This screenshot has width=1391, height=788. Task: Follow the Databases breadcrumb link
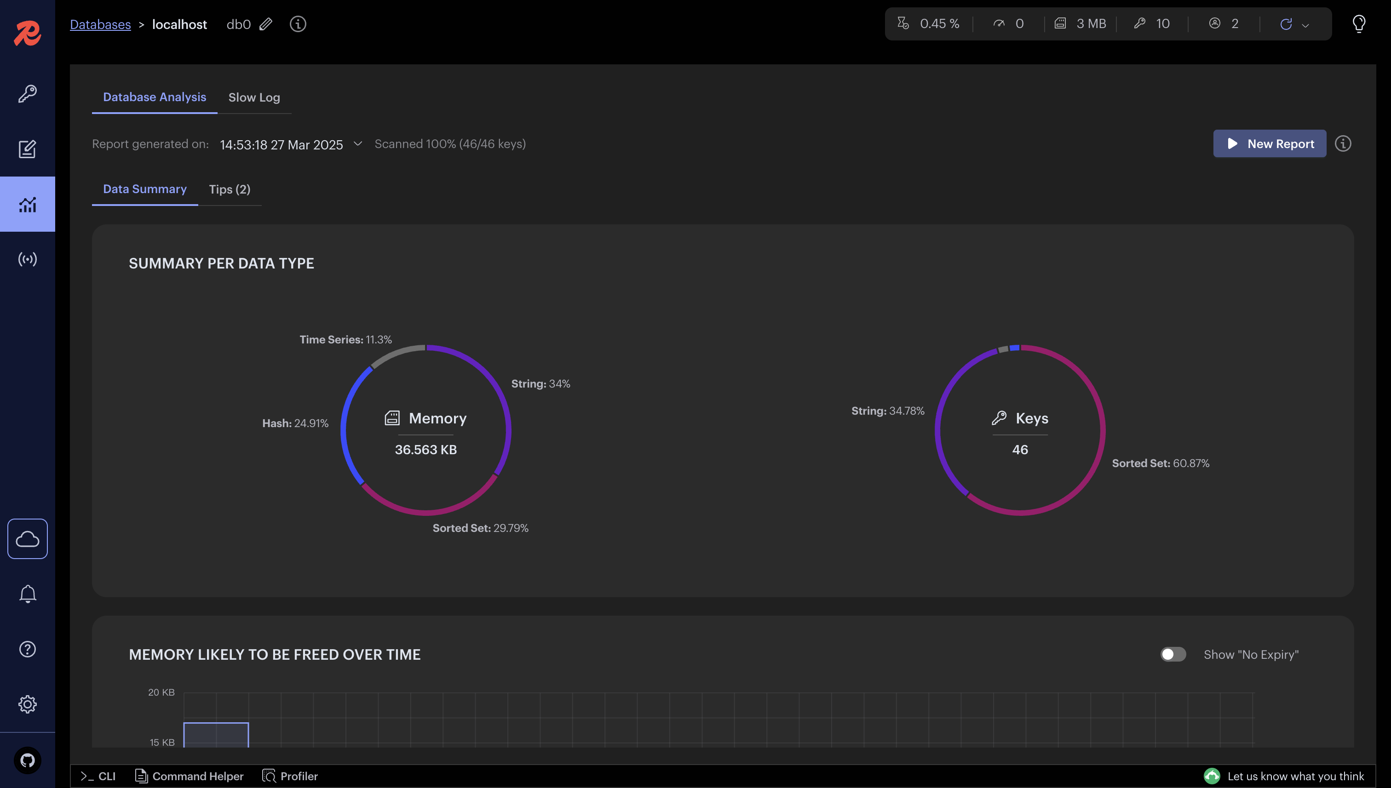click(x=100, y=24)
